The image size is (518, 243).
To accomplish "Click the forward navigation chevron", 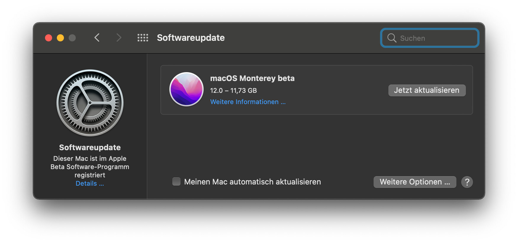I will pos(119,38).
